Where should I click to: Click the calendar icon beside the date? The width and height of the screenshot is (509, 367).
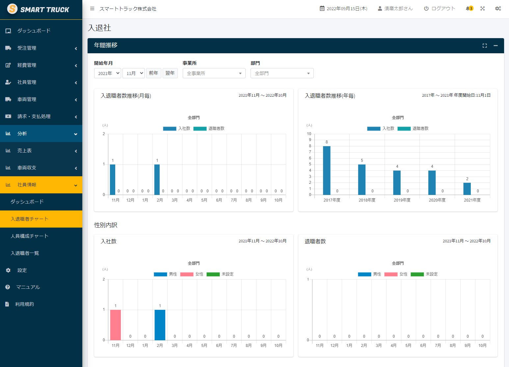(322, 9)
